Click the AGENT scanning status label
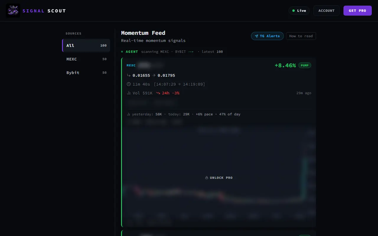 click(132, 52)
